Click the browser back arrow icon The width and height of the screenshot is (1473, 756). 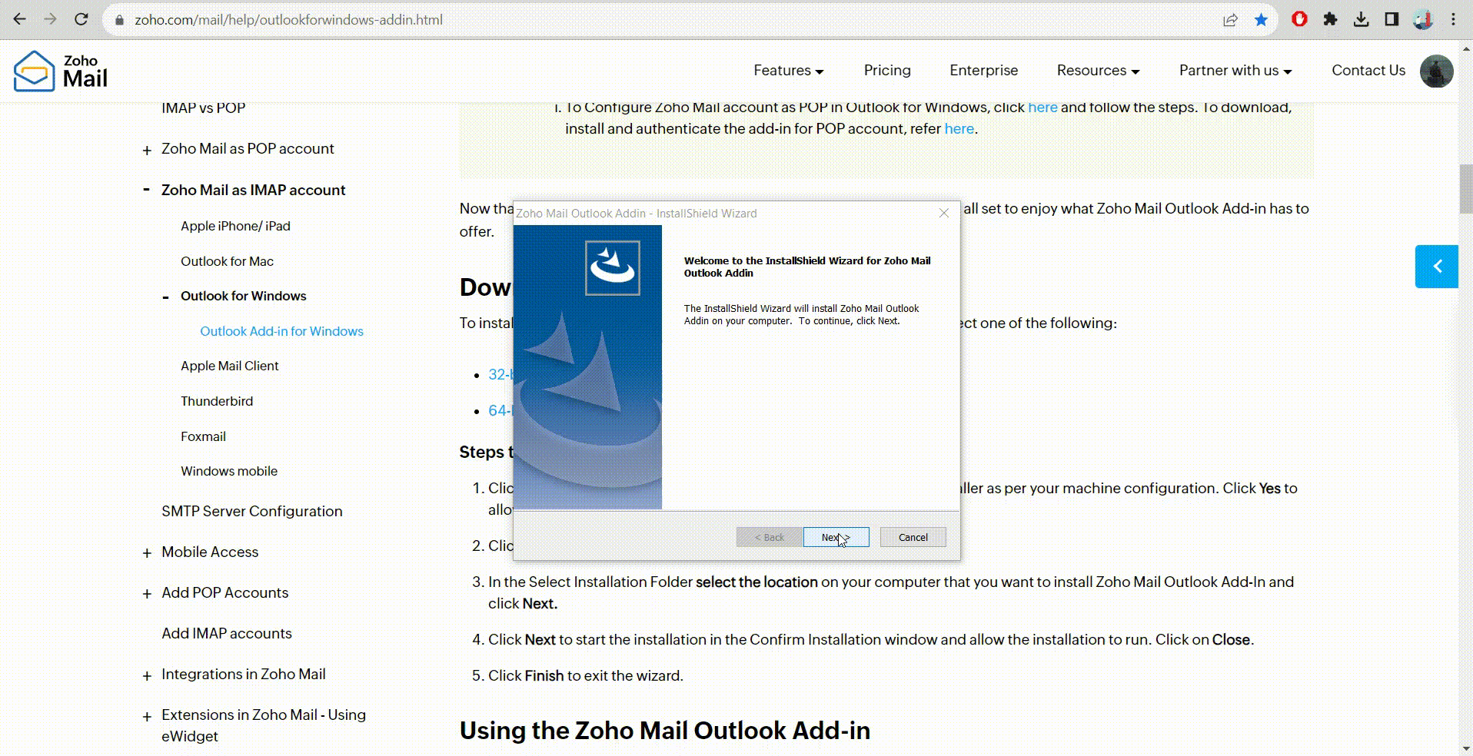[x=20, y=19]
